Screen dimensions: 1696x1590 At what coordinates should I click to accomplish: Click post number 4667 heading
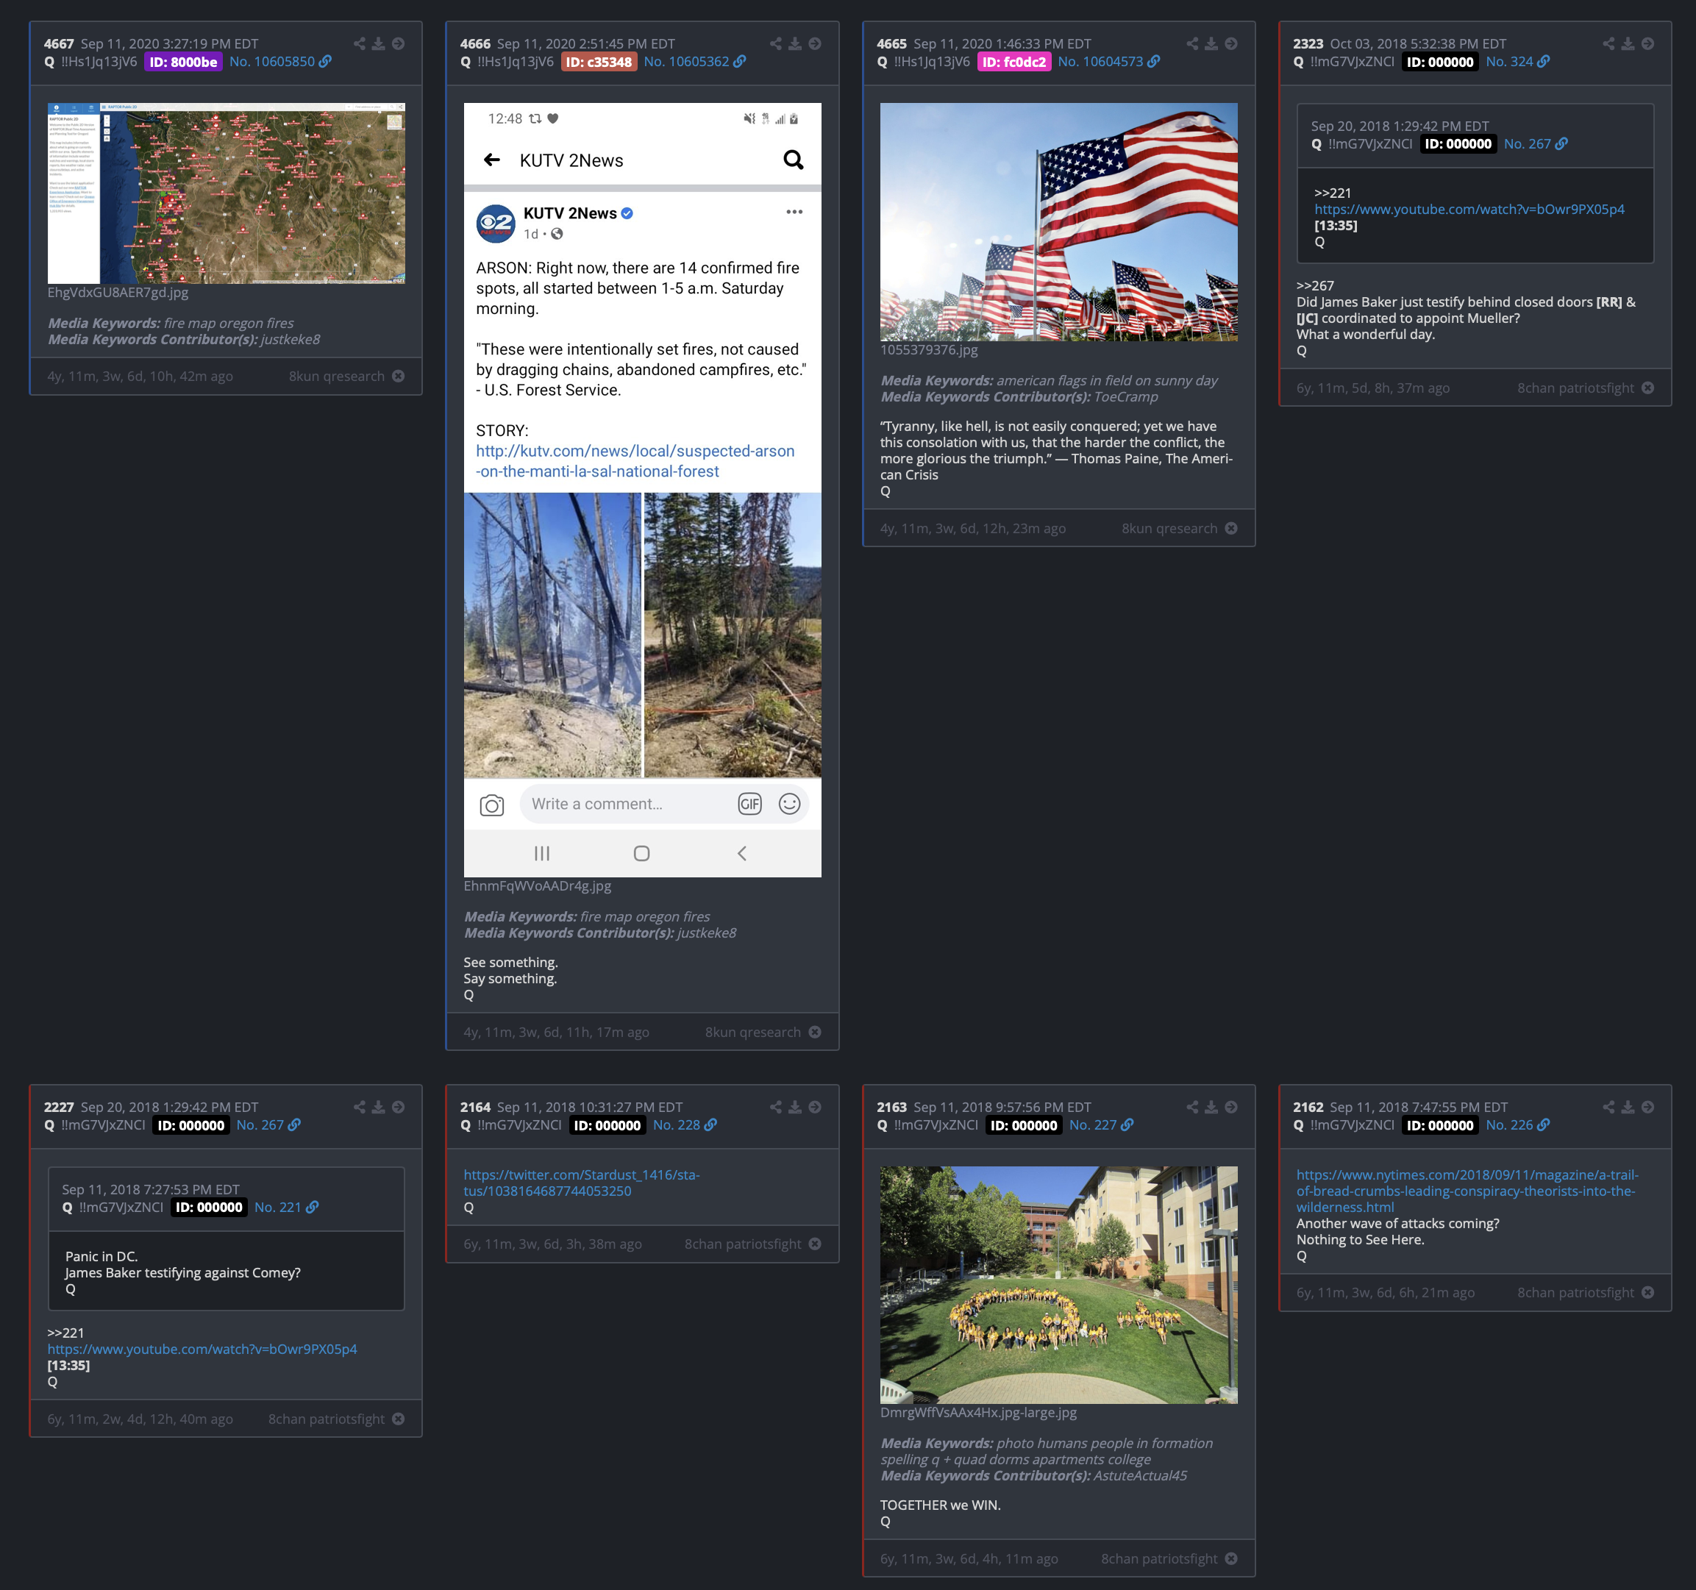[x=59, y=43]
